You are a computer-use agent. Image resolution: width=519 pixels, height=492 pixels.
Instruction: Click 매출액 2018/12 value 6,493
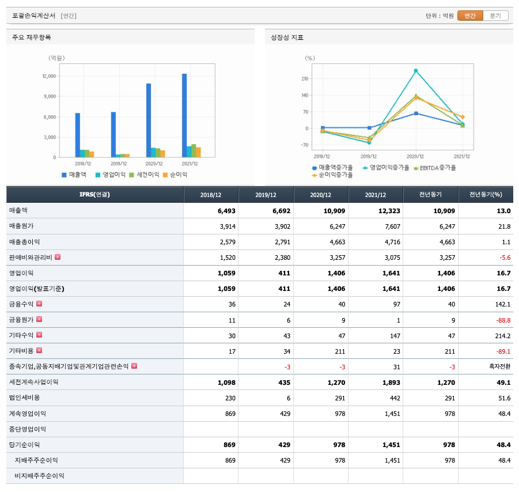click(x=226, y=211)
